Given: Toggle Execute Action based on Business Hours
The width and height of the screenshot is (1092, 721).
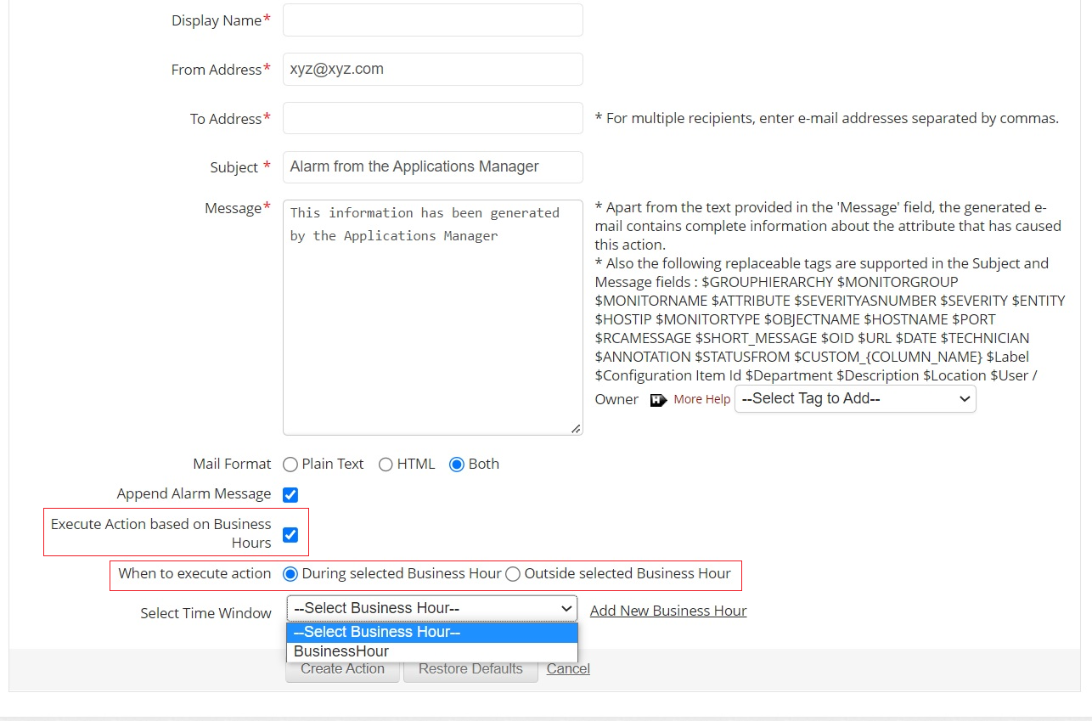Looking at the screenshot, I should point(290,535).
